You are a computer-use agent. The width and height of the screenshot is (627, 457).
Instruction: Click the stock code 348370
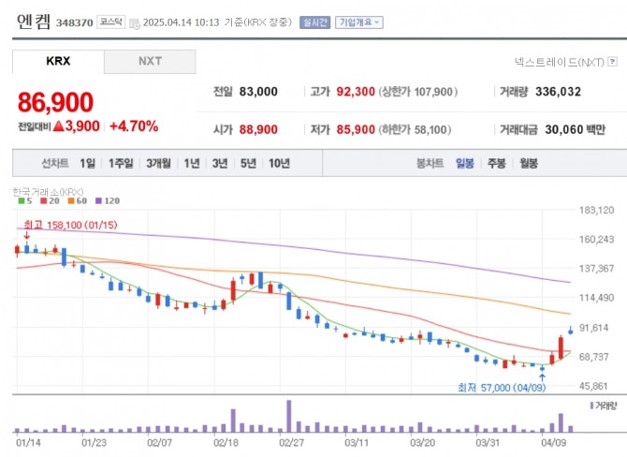(x=74, y=22)
